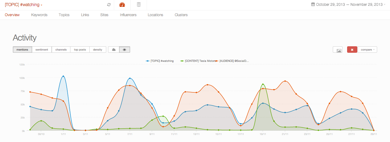
Task: Remove comparison with red X button
Action: [352, 50]
